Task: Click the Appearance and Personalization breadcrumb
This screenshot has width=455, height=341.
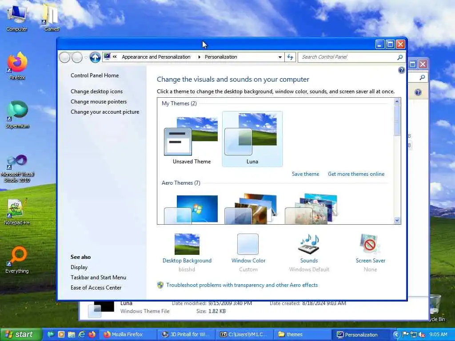Action: pyautogui.click(x=156, y=57)
